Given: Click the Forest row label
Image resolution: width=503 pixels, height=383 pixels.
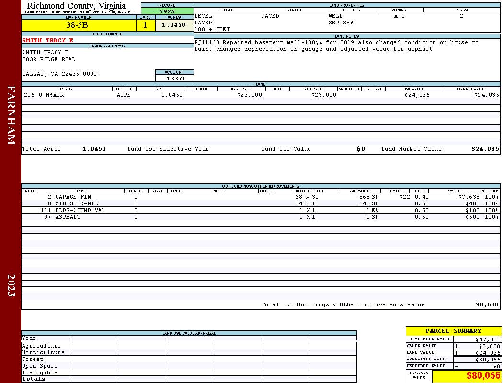Looking at the screenshot, I should (x=33, y=359).
